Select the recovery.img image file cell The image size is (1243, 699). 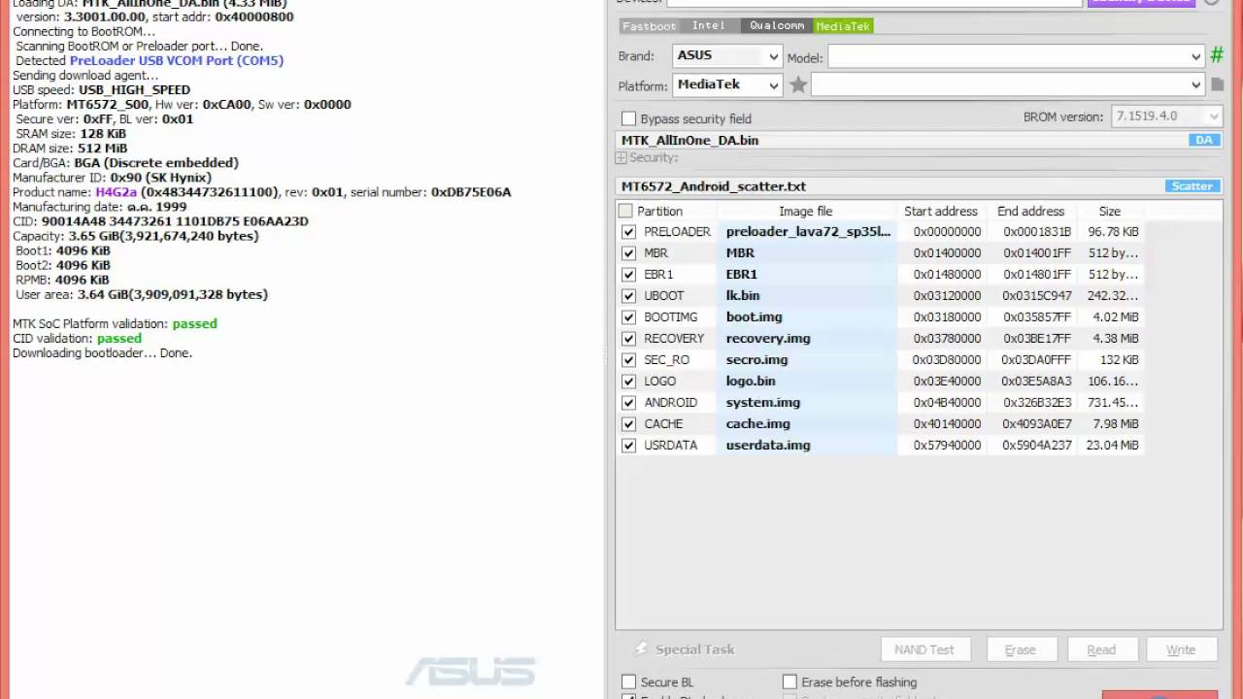click(808, 339)
